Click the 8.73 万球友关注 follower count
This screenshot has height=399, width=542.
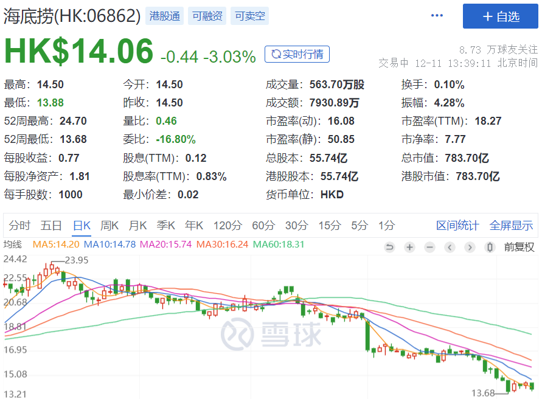(498, 50)
